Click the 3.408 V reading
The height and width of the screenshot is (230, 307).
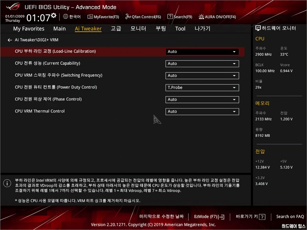[261, 184]
